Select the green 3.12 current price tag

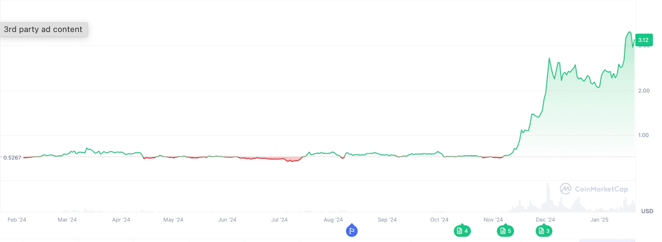point(644,40)
